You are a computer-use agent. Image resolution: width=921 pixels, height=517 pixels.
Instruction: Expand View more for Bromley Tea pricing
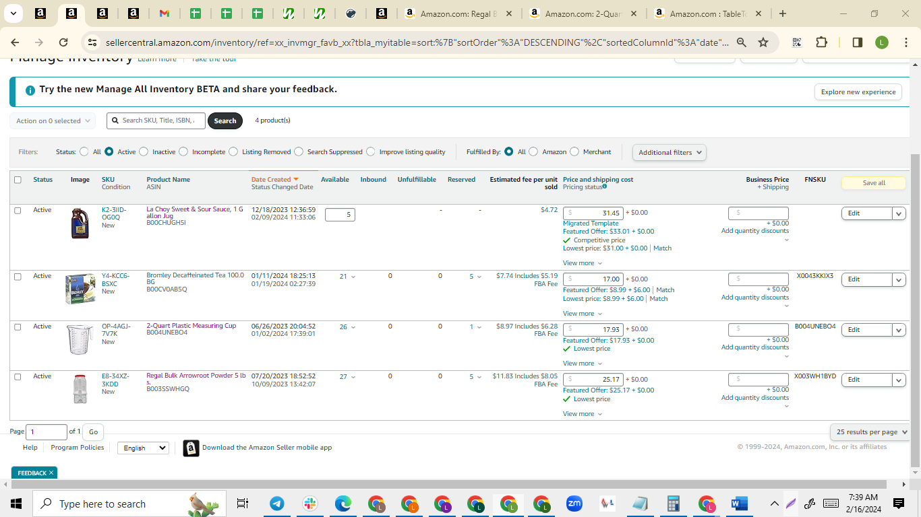(583, 314)
